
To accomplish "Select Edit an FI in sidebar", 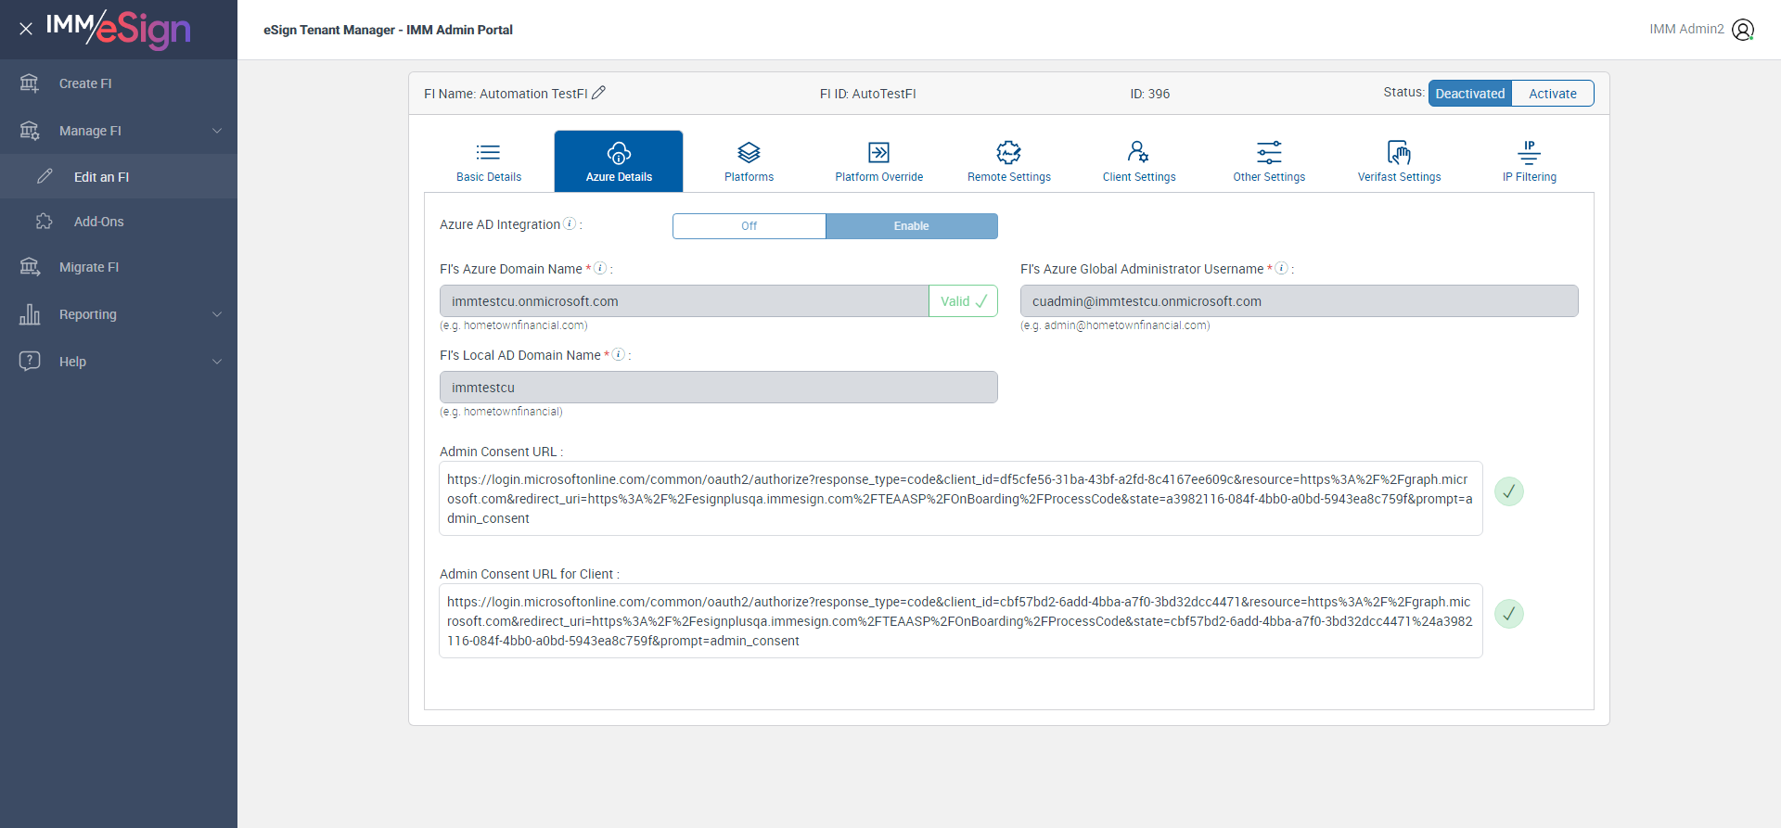I will [x=119, y=176].
